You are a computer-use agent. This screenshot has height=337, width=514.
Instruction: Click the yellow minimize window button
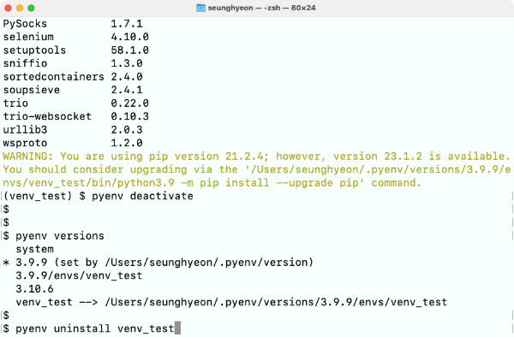[20, 8]
